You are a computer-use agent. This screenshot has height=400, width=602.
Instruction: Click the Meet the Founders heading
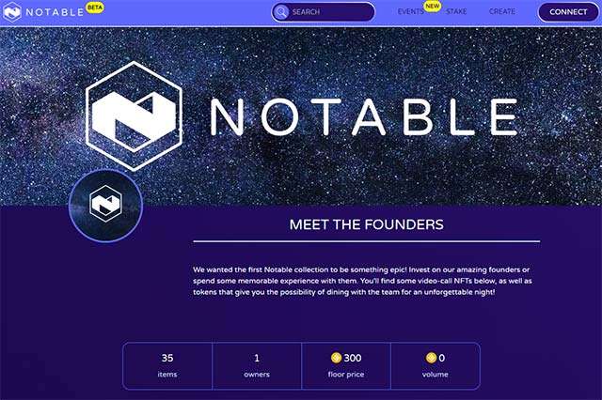tap(366, 224)
